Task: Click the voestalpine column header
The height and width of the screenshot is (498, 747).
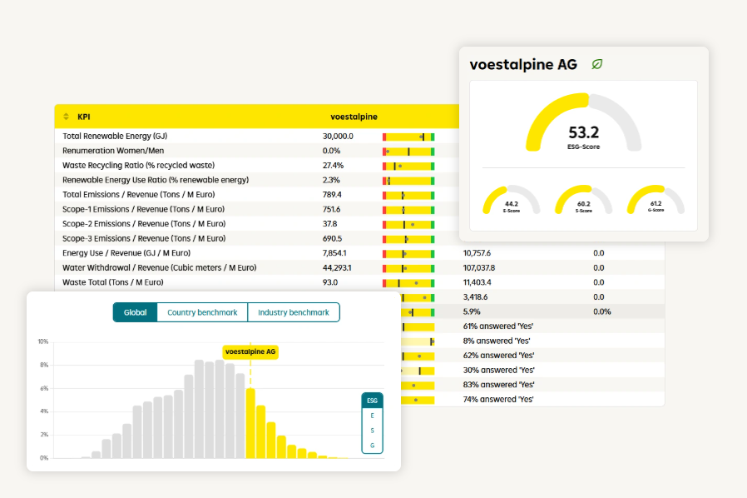Action: click(354, 117)
